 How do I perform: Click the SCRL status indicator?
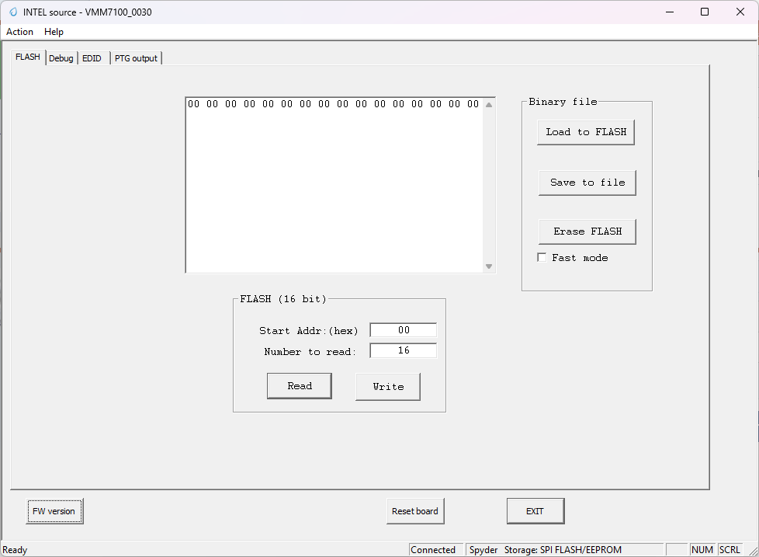pyautogui.click(x=730, y=550)
